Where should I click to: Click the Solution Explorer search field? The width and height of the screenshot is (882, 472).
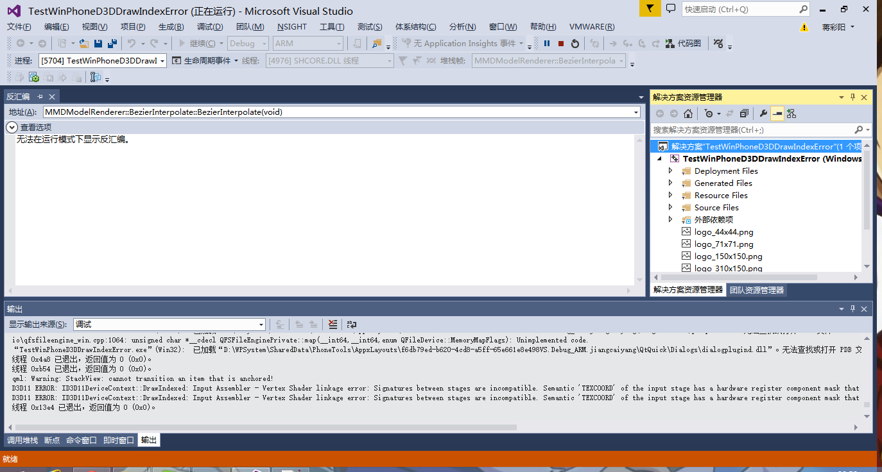click(751, 130)
